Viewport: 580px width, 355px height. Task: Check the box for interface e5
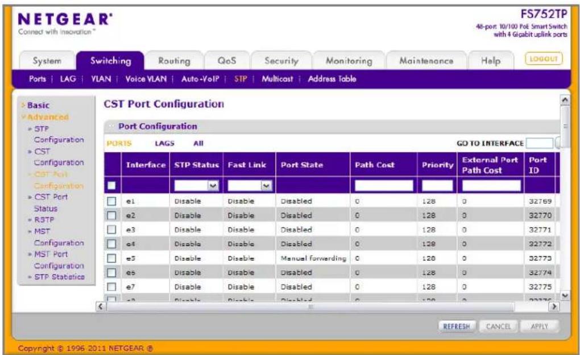(x=111, y=258)
